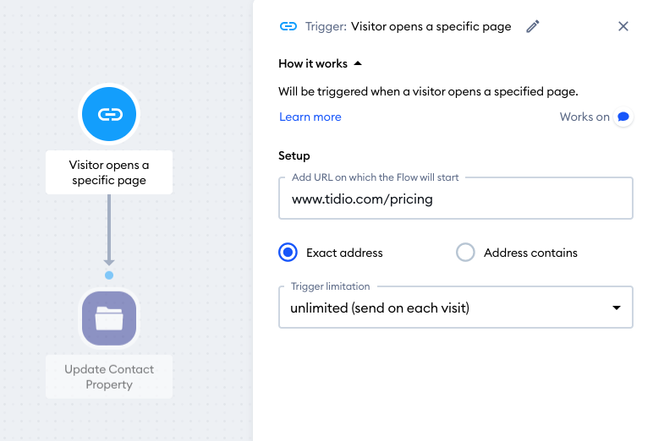Click the URL input field with tidio.com/pricing
Screen dimensions: 653x441
(456, 200)
